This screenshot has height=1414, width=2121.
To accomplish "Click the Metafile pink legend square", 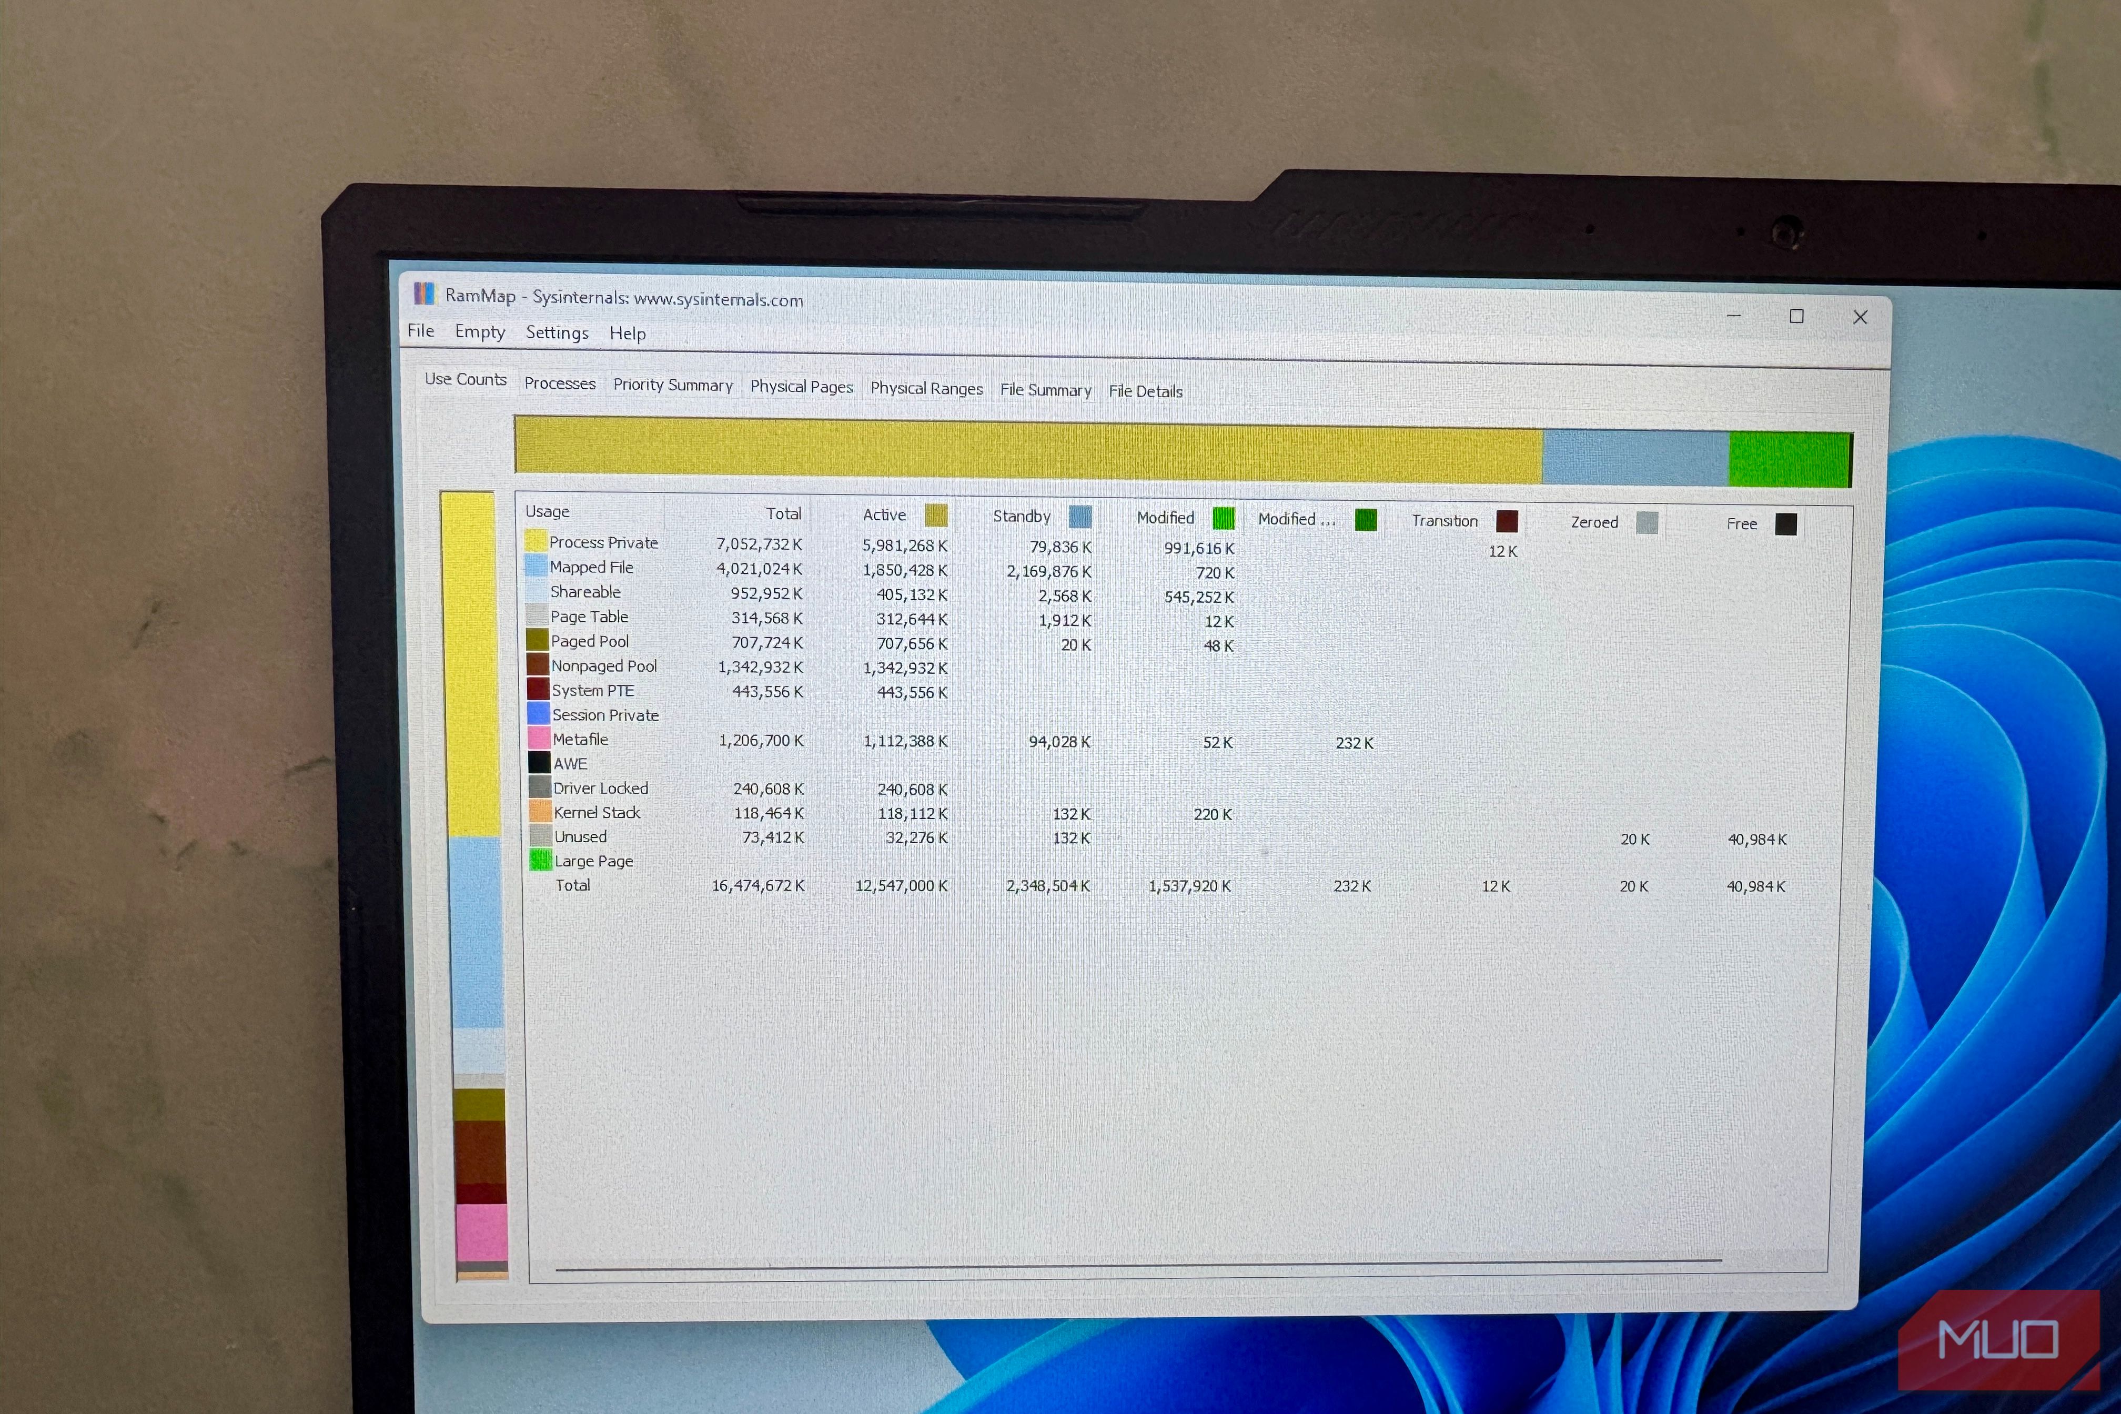I will [538, 738].
